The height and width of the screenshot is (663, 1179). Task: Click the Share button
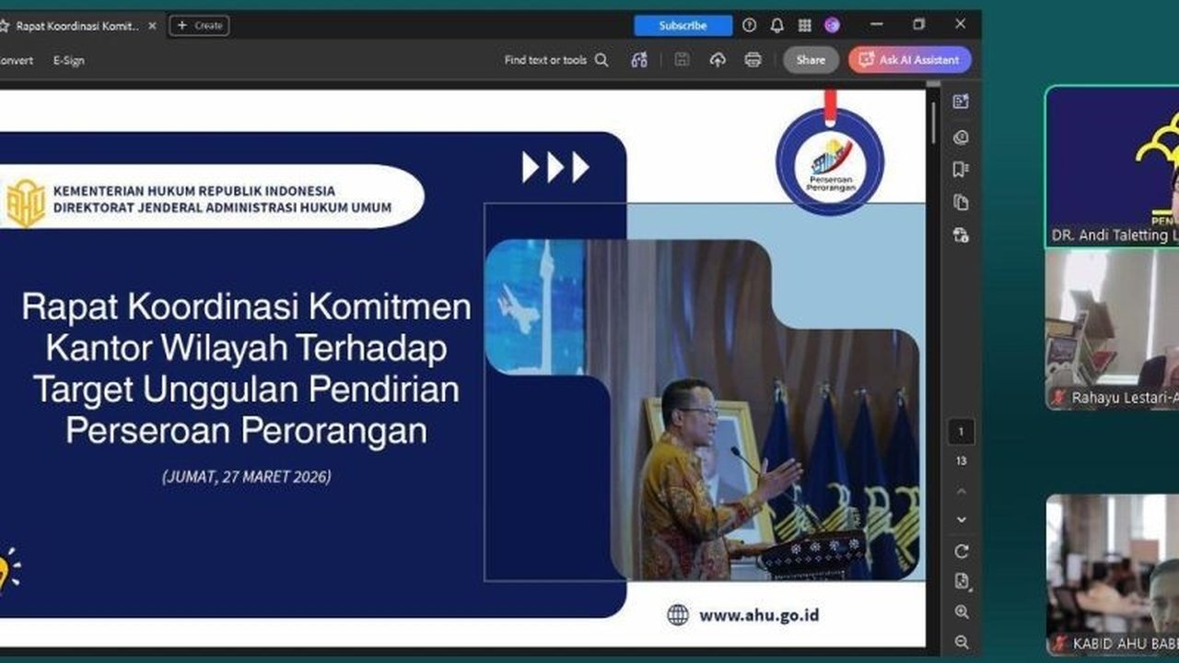[811, 60]
